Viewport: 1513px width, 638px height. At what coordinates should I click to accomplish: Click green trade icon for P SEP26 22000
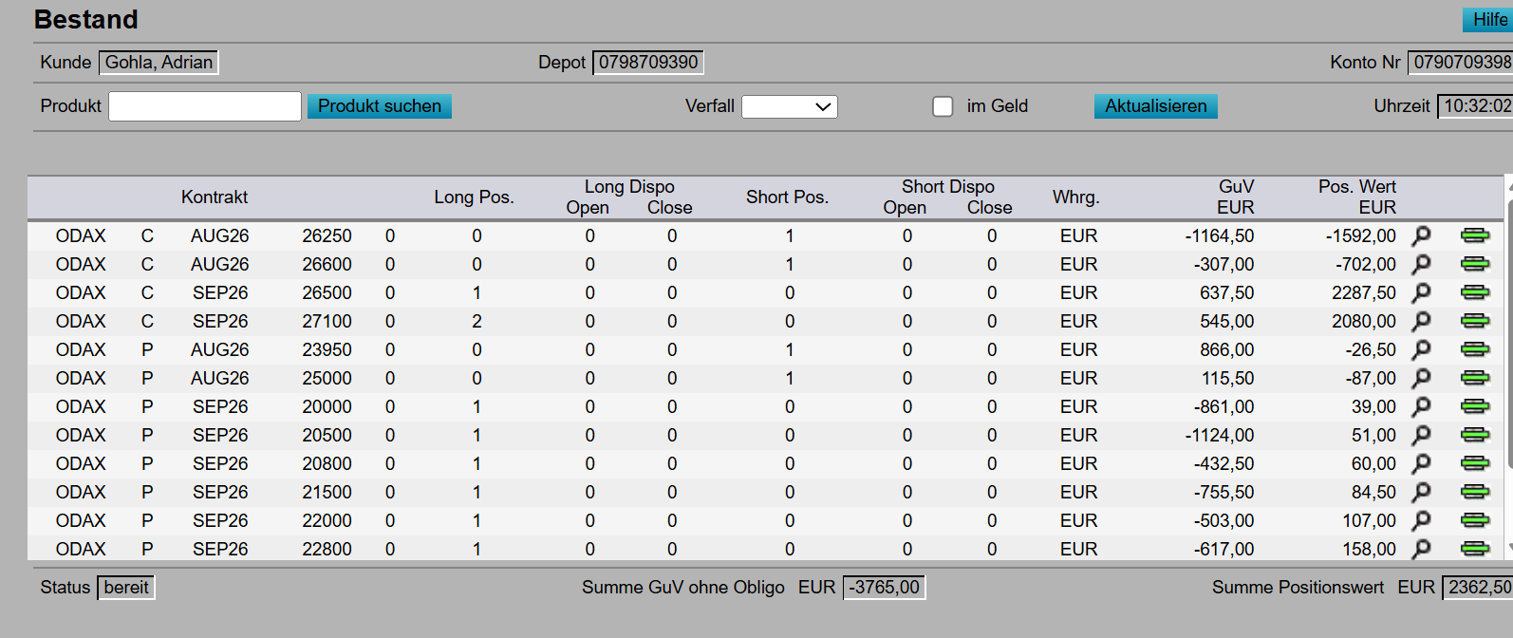pyautogui.click(x=1475, y=520)
